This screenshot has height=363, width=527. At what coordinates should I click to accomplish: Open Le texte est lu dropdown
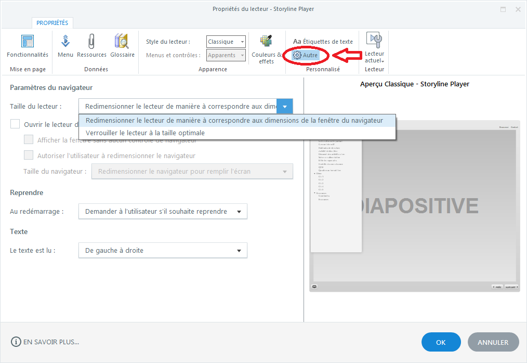tap(163, 250)
